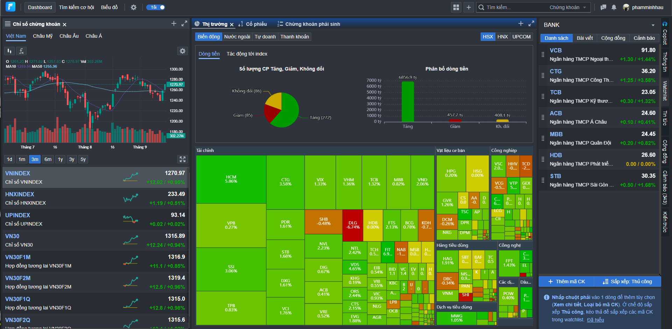
Task: Click the red DLG heatmap tile
Action: pyautogui.click(x=353, y=225)
